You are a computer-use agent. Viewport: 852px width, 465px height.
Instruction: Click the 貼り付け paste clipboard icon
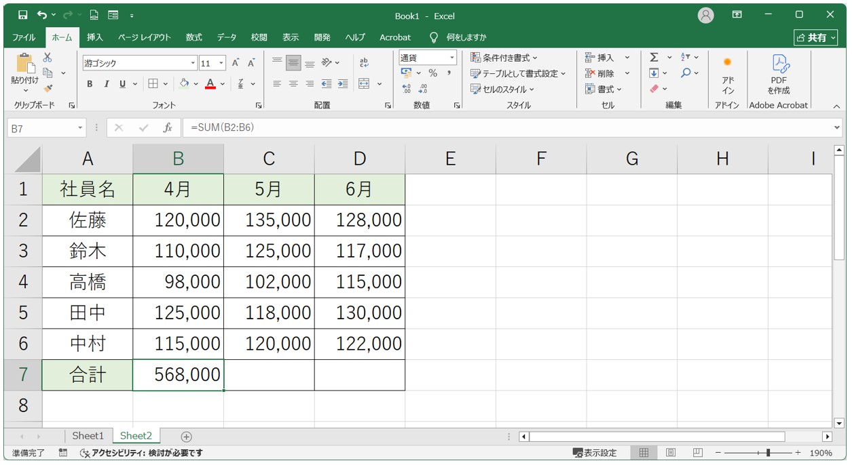(x=25, y=64)
